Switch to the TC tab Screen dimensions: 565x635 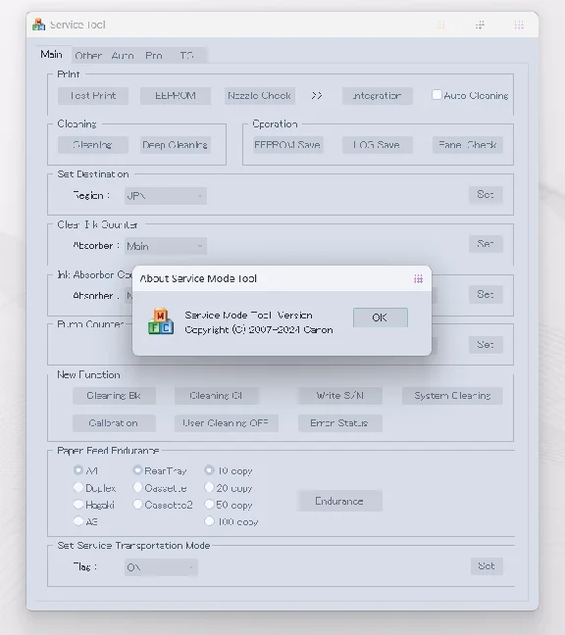click(x=186, y=56)
